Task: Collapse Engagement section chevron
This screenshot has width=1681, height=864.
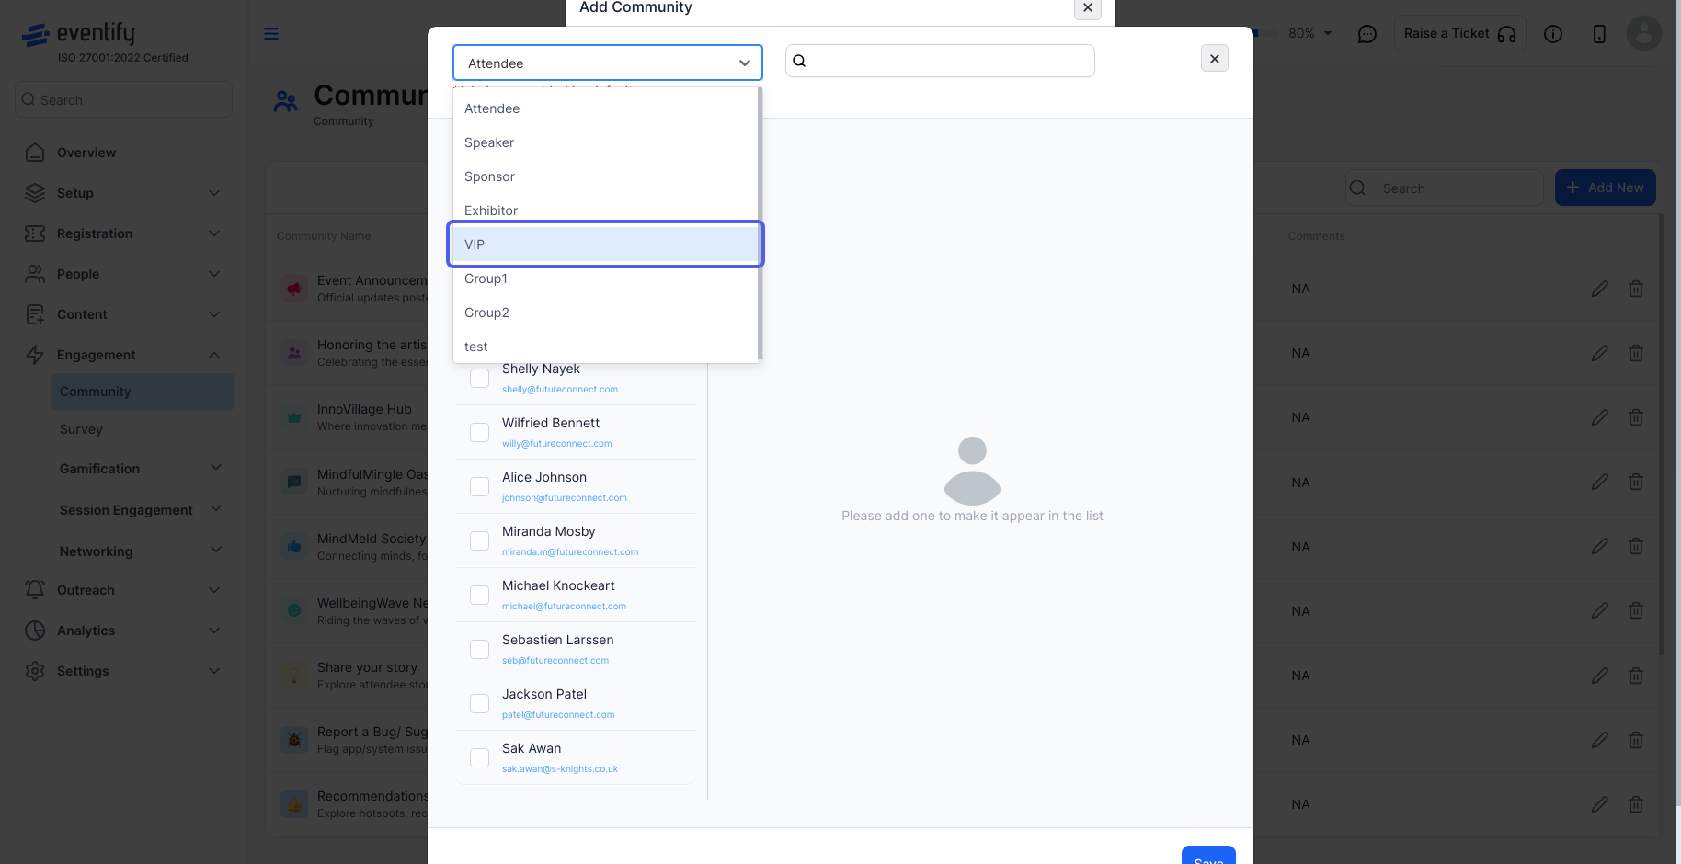Action: (214, 355)
